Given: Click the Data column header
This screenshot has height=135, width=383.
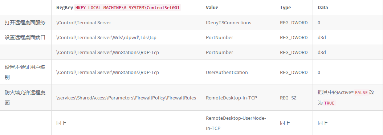Looking at the screenshot, I should click(323, 8).
